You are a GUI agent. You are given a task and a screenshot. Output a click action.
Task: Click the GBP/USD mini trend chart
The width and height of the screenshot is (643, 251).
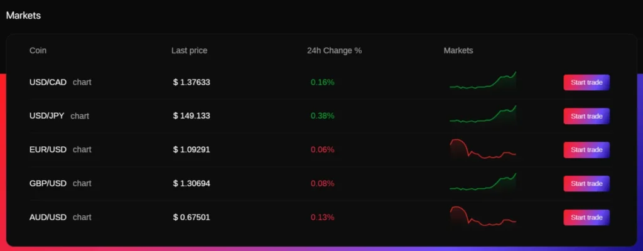point(483,183)
